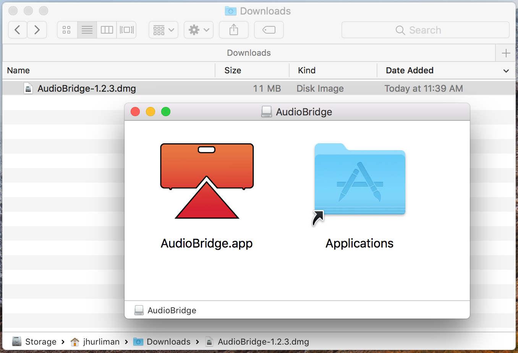Switch to list view mode
This screenshot has height=353, width=518.
pos(87,30)
